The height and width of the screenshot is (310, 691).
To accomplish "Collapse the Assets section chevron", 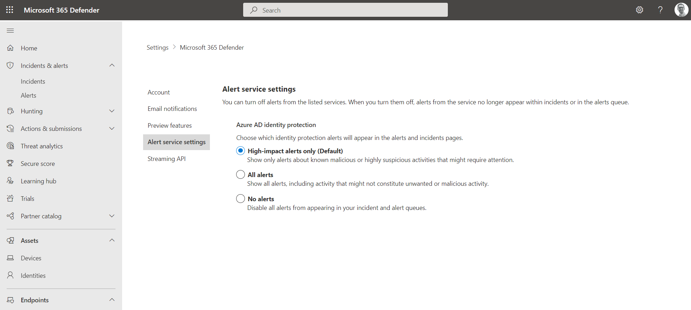I will tap(112, 240).
